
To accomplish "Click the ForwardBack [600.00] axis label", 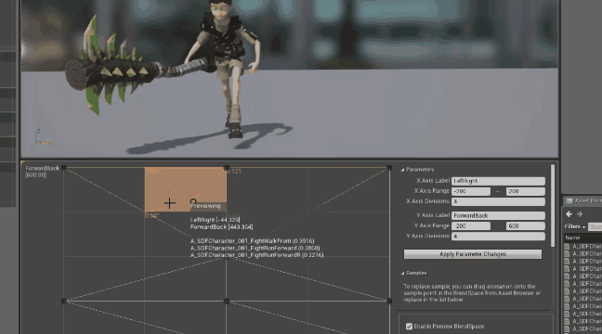I will pos(42,172).
